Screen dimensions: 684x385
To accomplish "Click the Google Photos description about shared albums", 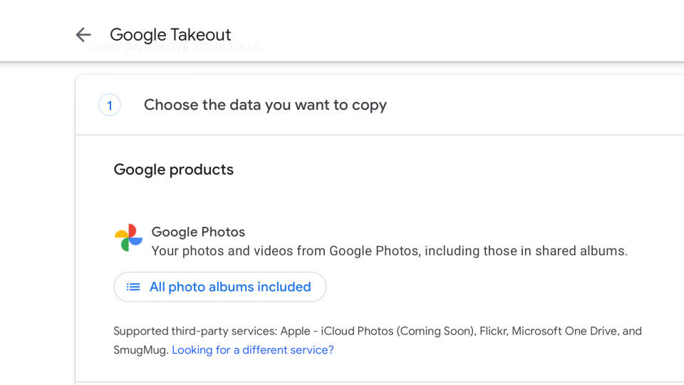I will 389,251.
